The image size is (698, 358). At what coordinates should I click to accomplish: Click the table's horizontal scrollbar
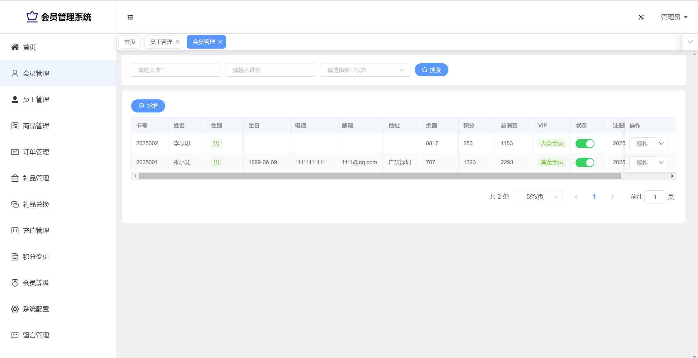(380, 176)
